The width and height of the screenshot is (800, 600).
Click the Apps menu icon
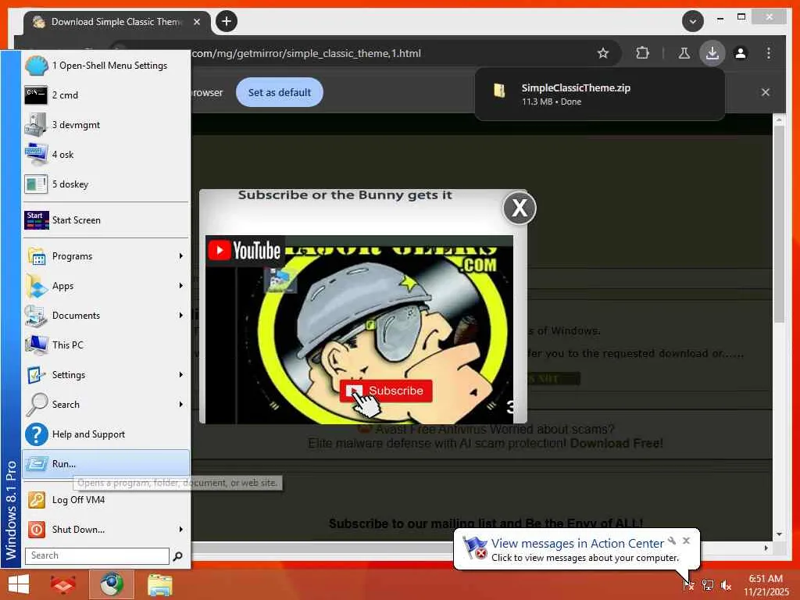click(36, 286)
